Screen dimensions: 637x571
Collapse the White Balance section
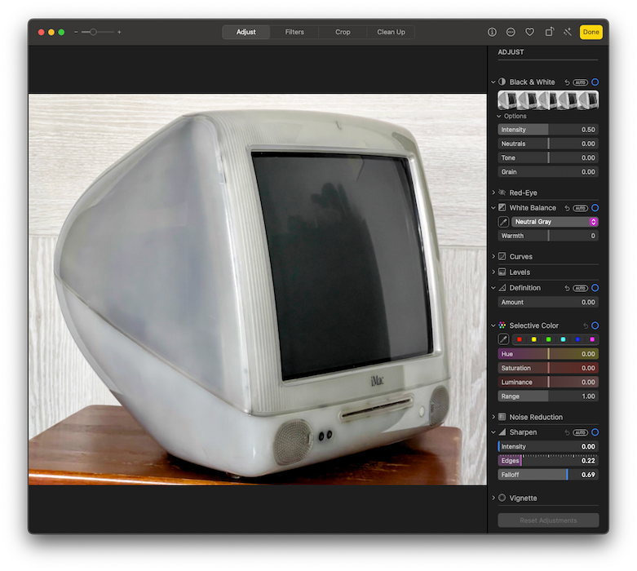click(x=493, y=208)
